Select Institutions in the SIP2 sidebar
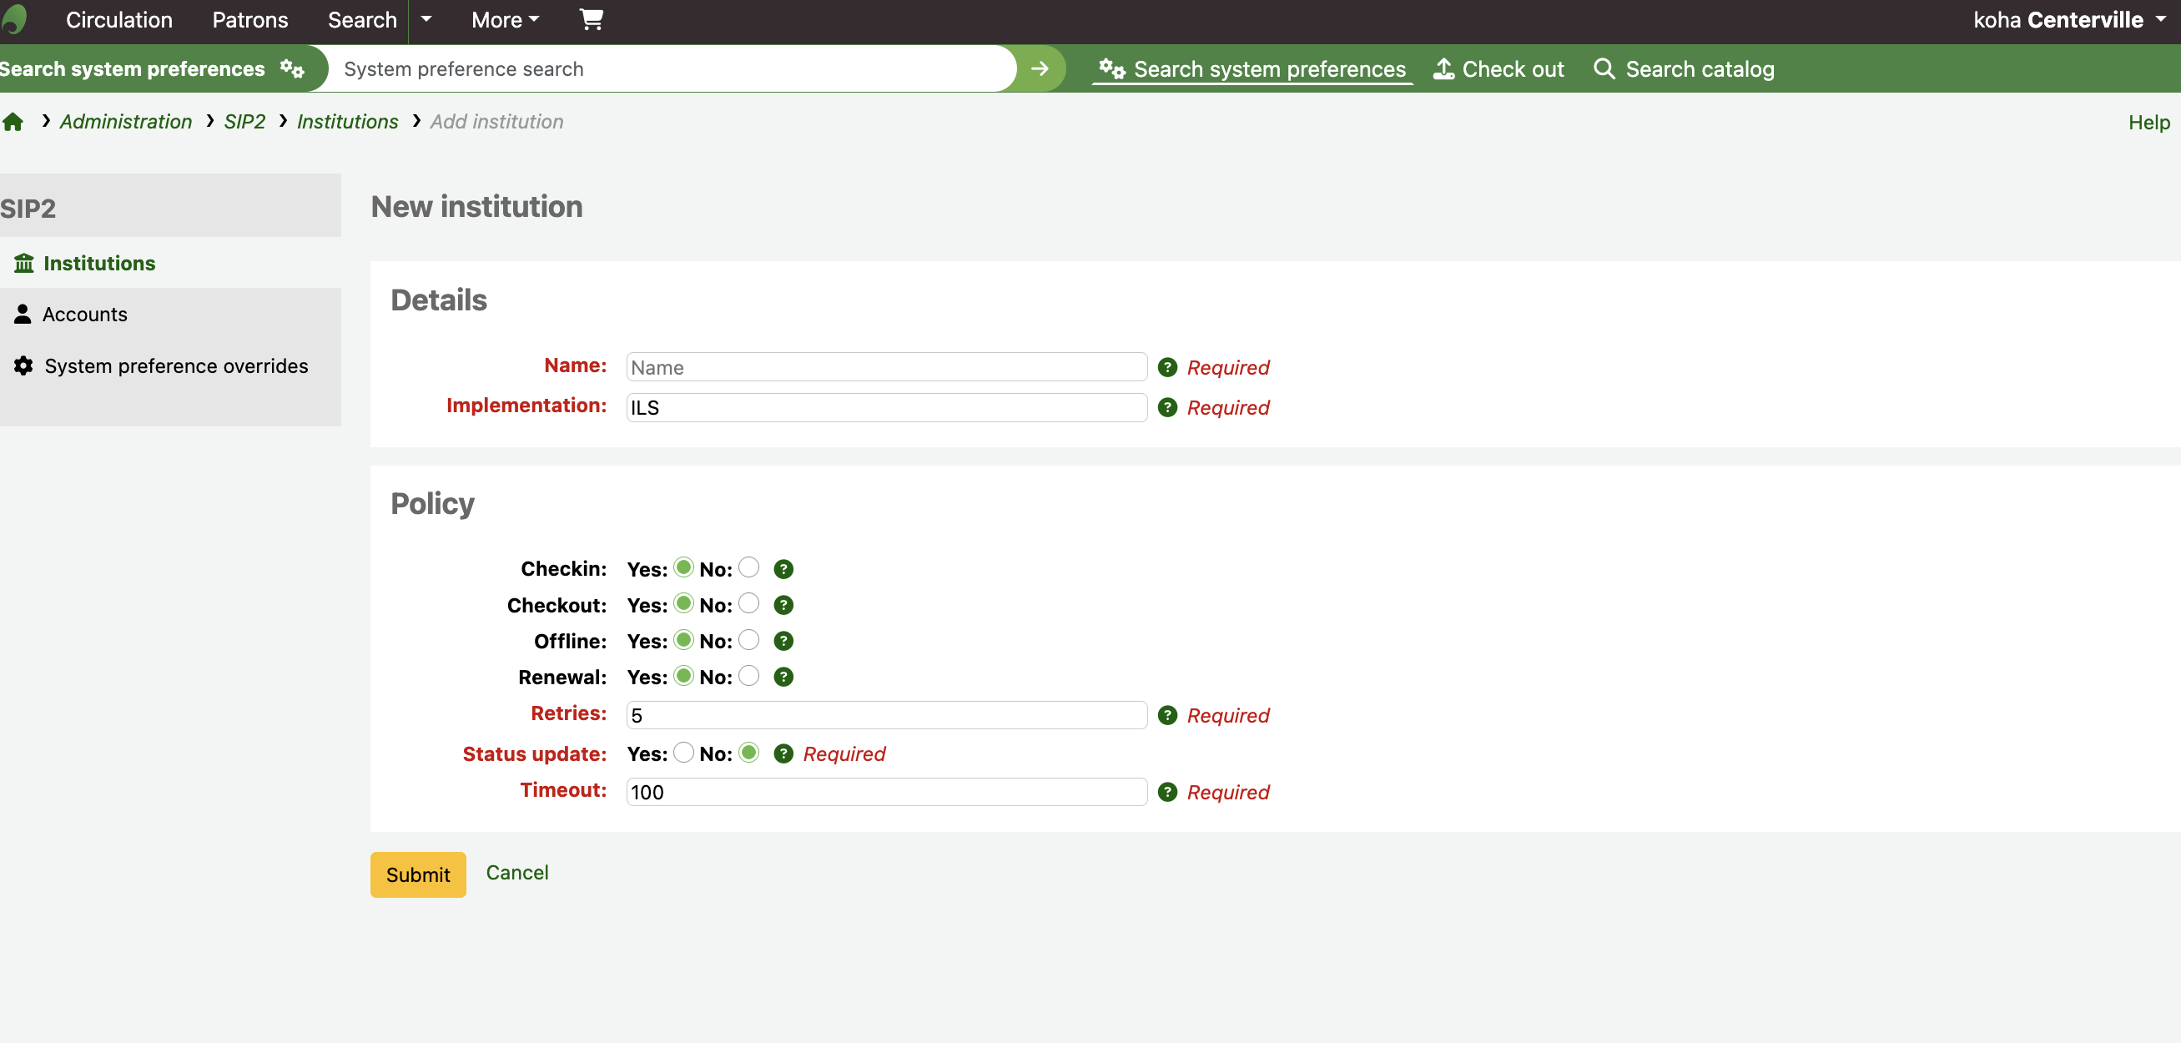The height and width of the screenshot is (1043, 2181). click(99, 263)
